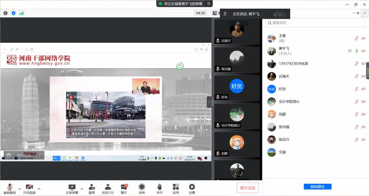Toggle 开启视频 camera in bottom toolbar
Viewport: 369px width, 196px height.
tap(29, 187)
